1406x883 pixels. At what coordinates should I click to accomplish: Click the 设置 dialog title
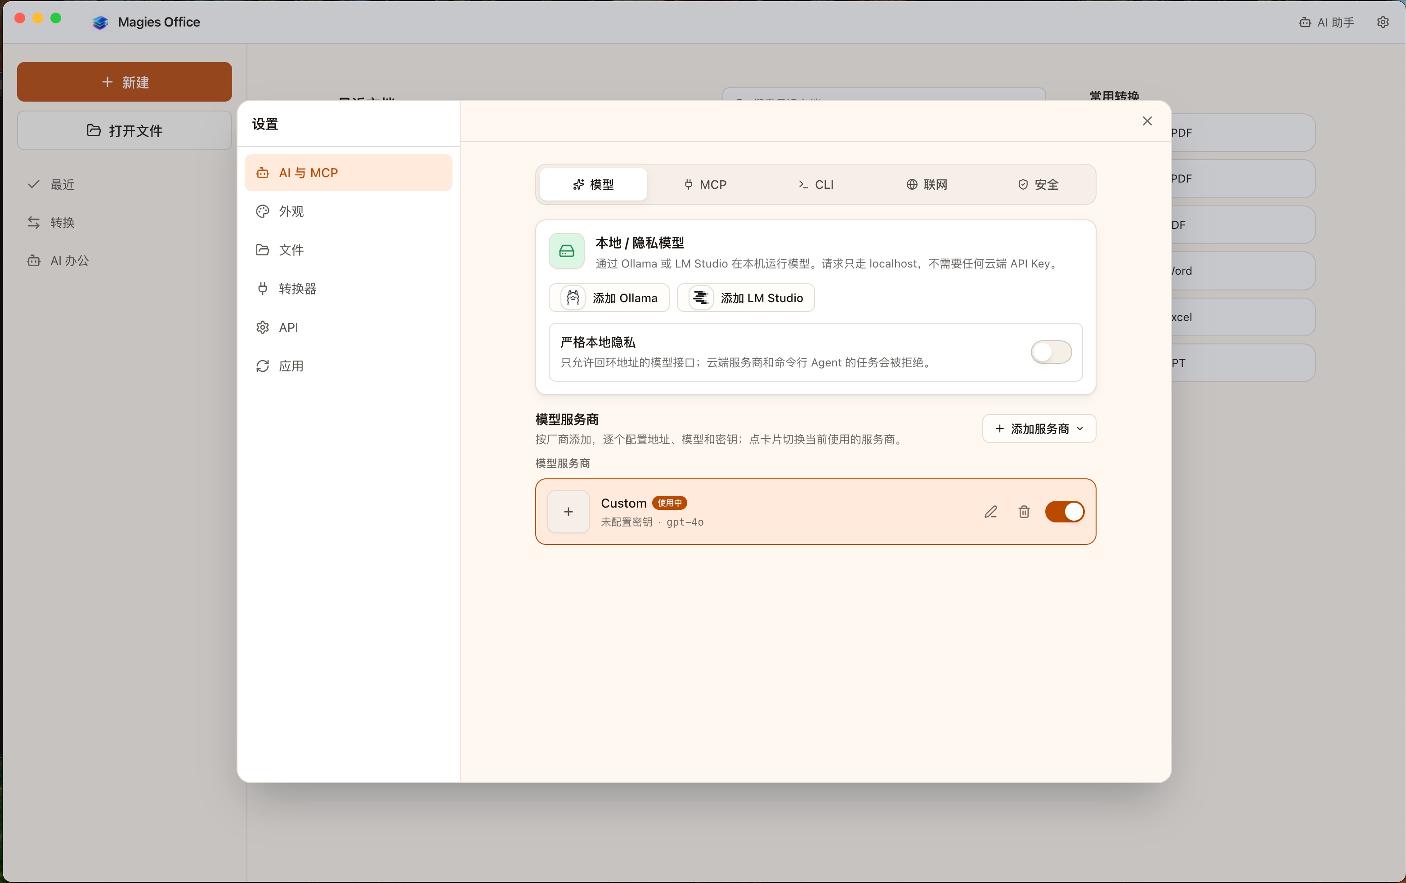coord(265,124)
